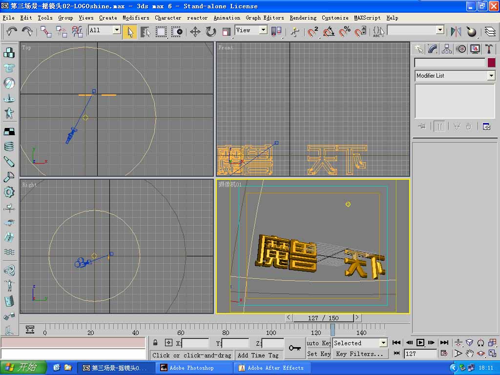The height and width of the screenshot is (375, 500).
Task: Toggle the Percent Snap icon
Action: (x=344, y=32)
